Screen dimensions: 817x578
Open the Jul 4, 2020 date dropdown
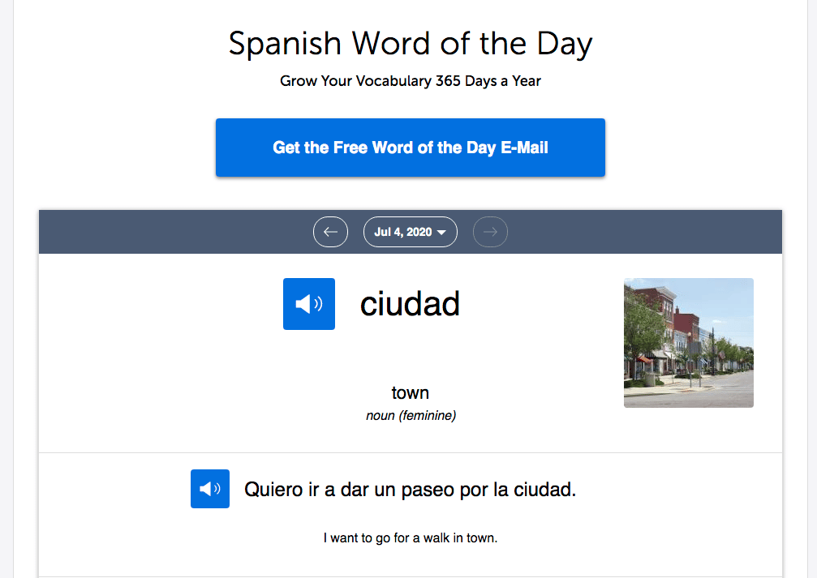point(410,232)
